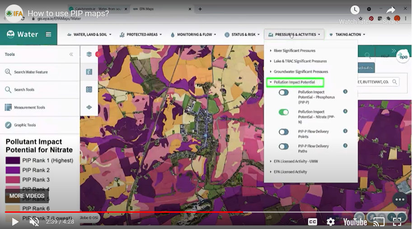Show info for PIP Phosphorus layer
Viewport: 412px width, 229px height.
pyautogui.click(x=345, y=92)
